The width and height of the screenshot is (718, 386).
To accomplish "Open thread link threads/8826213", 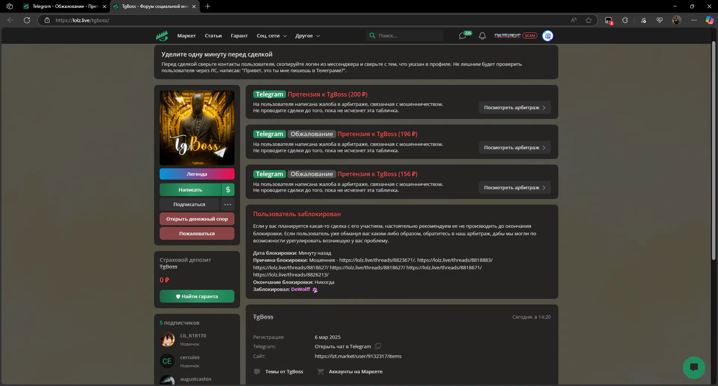I will 291,275.
